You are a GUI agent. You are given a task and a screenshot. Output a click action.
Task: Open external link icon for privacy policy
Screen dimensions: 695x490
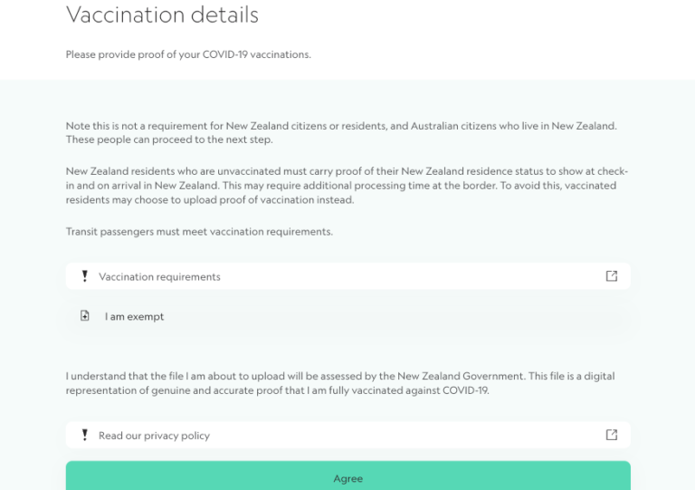(x=612, y=435)
